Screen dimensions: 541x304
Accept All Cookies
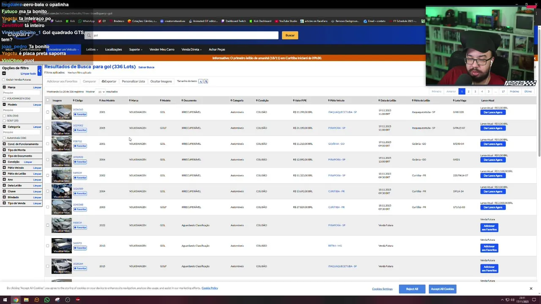click(x=442, y=289)
